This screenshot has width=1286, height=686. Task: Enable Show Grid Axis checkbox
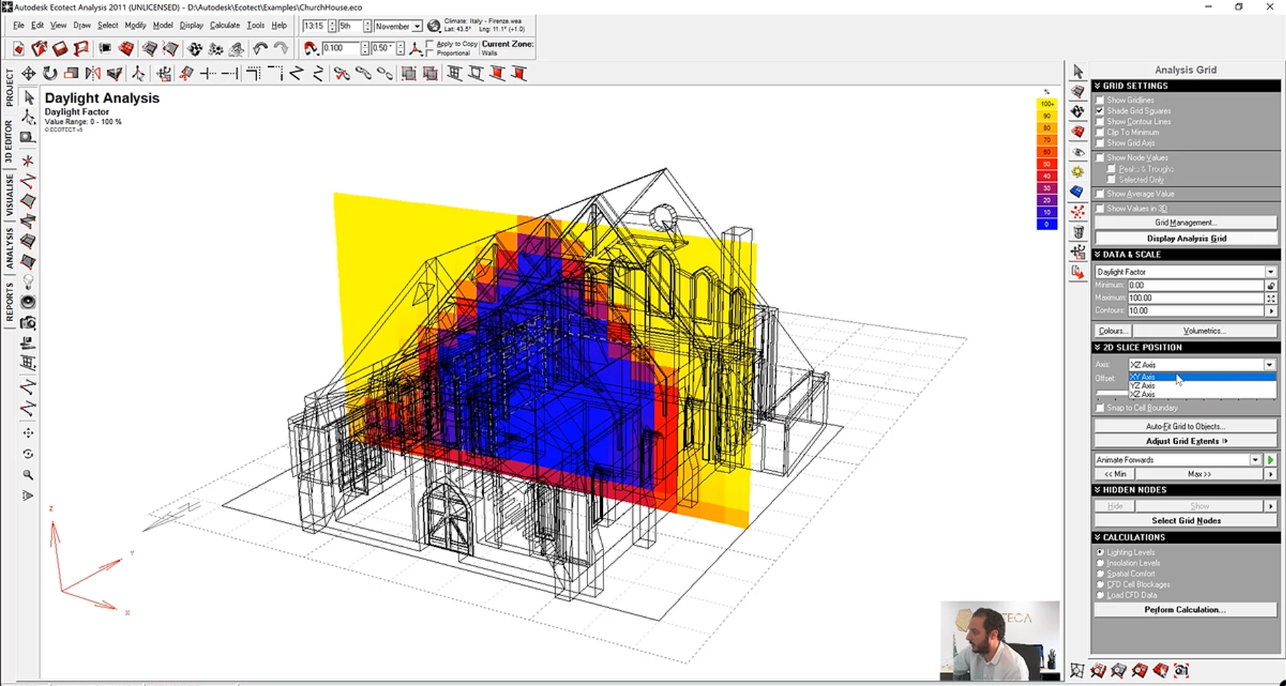(x=1099, y=143)
